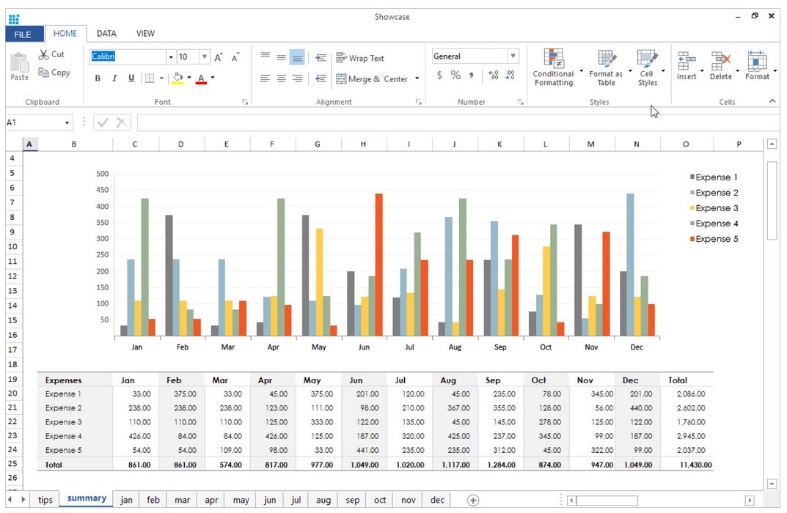
Task: Add new sheet with plus icon
Action: (473, 500)
